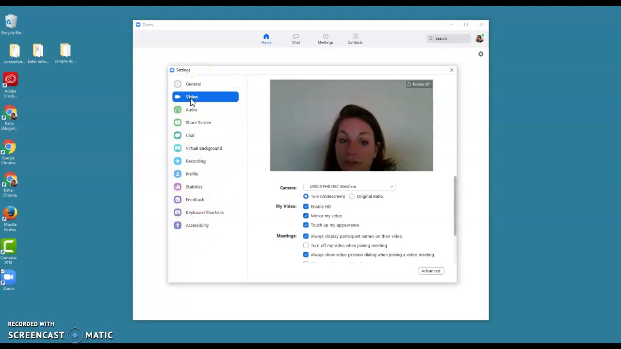The height and width of the screenshot is (349, 621).
Task: Launch Camtasia 2018 desktop shortcut
Action: click(x=9, y=252)
